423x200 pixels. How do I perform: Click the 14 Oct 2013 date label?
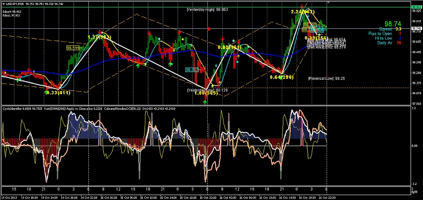click(10, 197)
